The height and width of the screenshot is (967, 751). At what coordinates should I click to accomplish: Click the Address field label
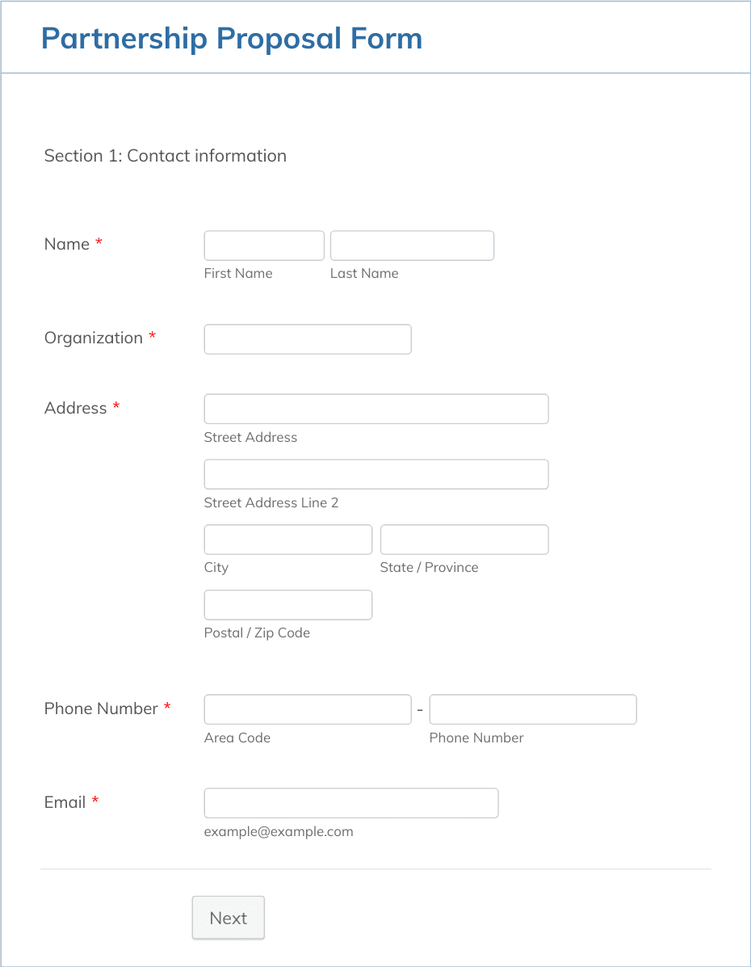(76, 408)
